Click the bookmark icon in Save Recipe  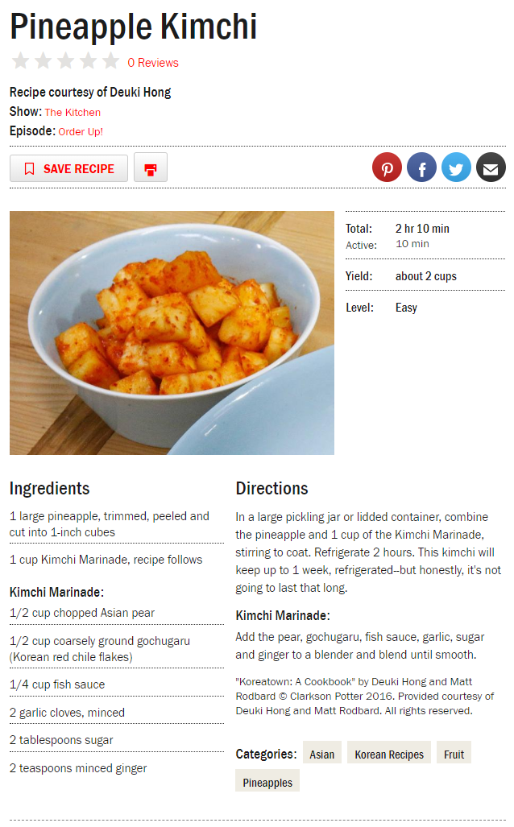[x=30, y=169]
